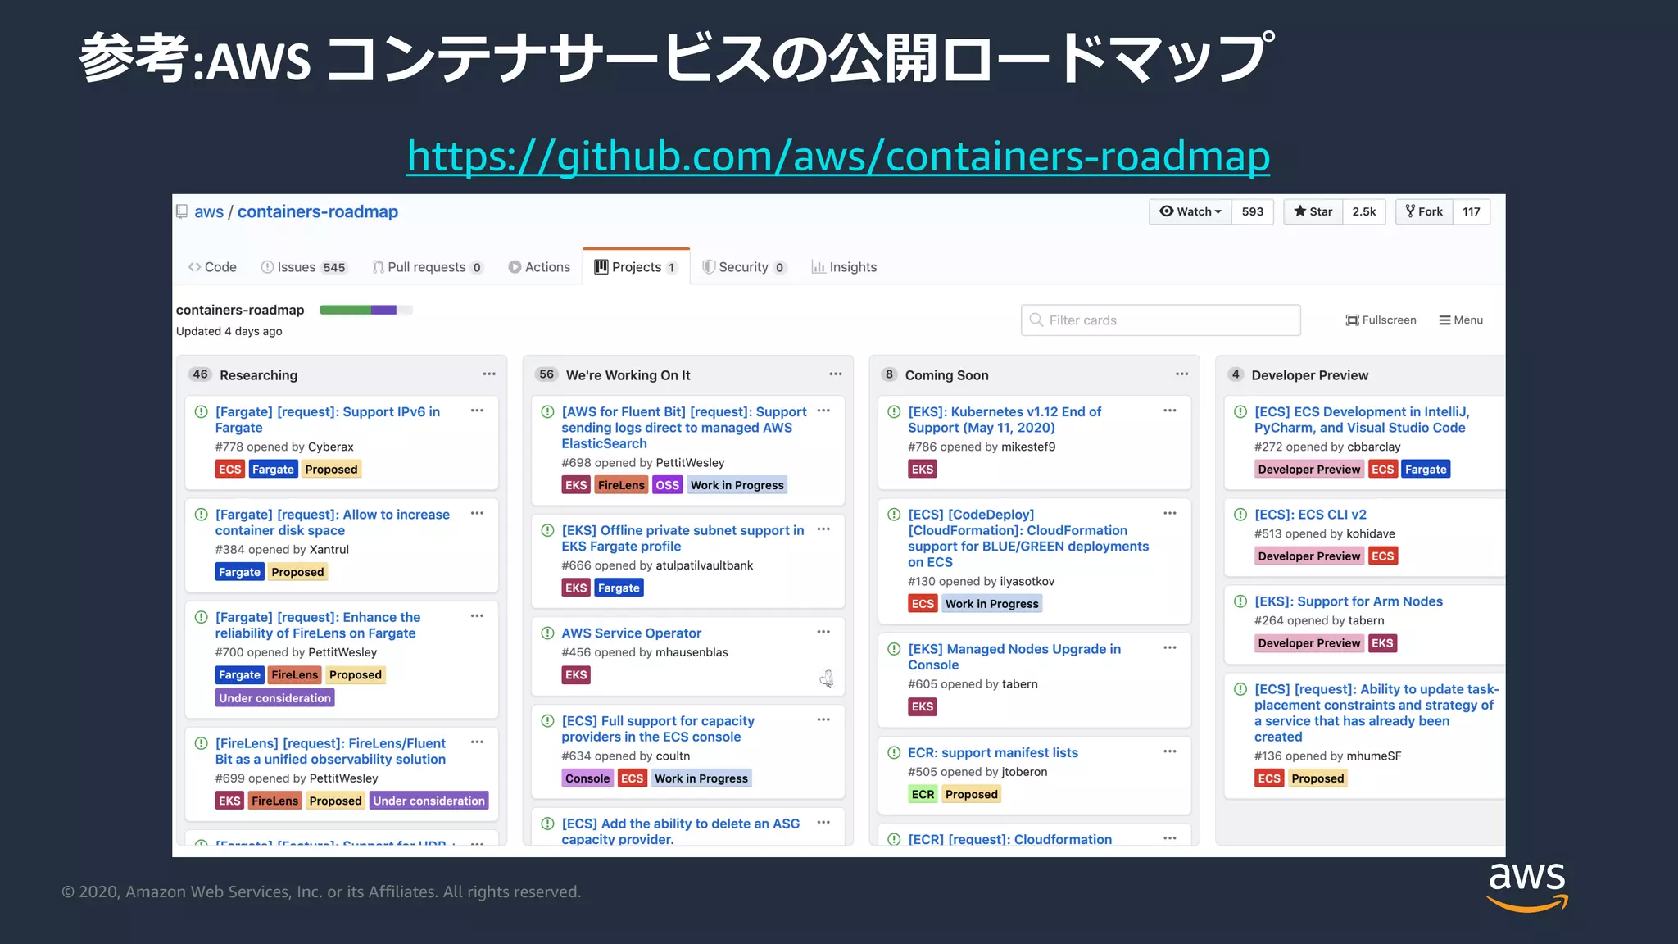Click open-issue icon on ECS CLI v2 card
Viewport: 1678px width, 944px height.
click(x=1240, y=515)
